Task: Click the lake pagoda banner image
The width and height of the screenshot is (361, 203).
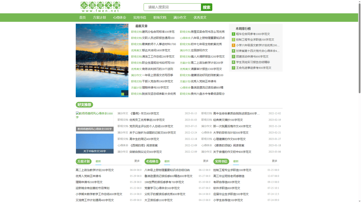Action: point(102,60)
